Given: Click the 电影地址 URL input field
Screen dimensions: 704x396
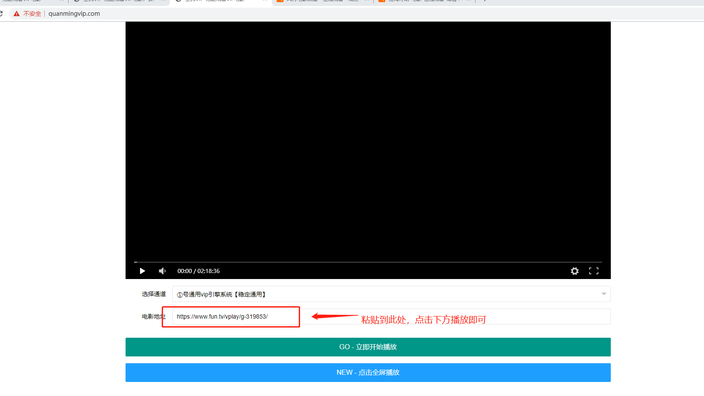Looking at the screenshot, I should [391, 316].
